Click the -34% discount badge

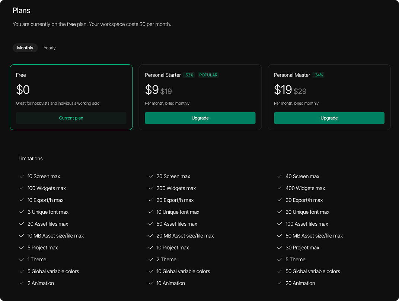pyautogui.click(x=318, y=75)
